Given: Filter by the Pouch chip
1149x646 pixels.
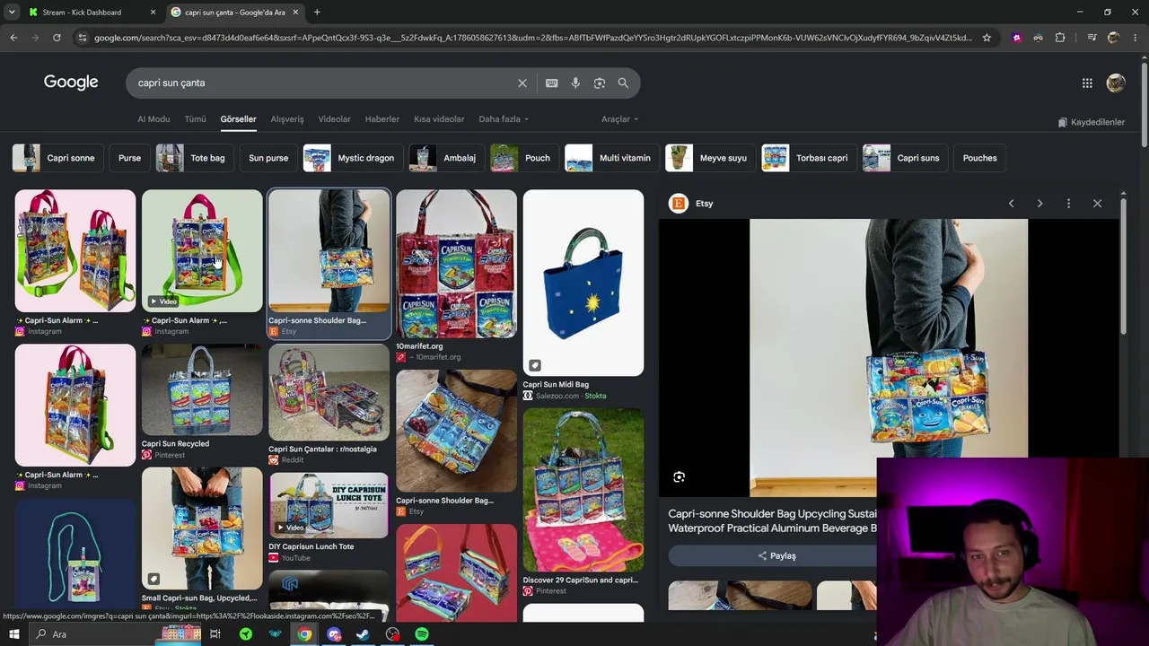Looking at the screenshot, I should [x=524, y=158].
